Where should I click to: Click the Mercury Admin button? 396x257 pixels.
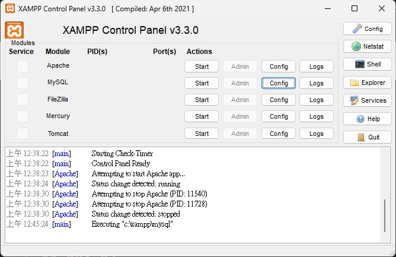coord(240,116)
